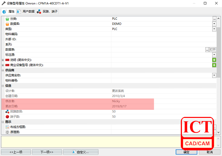222x156 pixels.
Task: Switch to the 属性 tab
Action: pyautogui.click(x=8, y=11)
